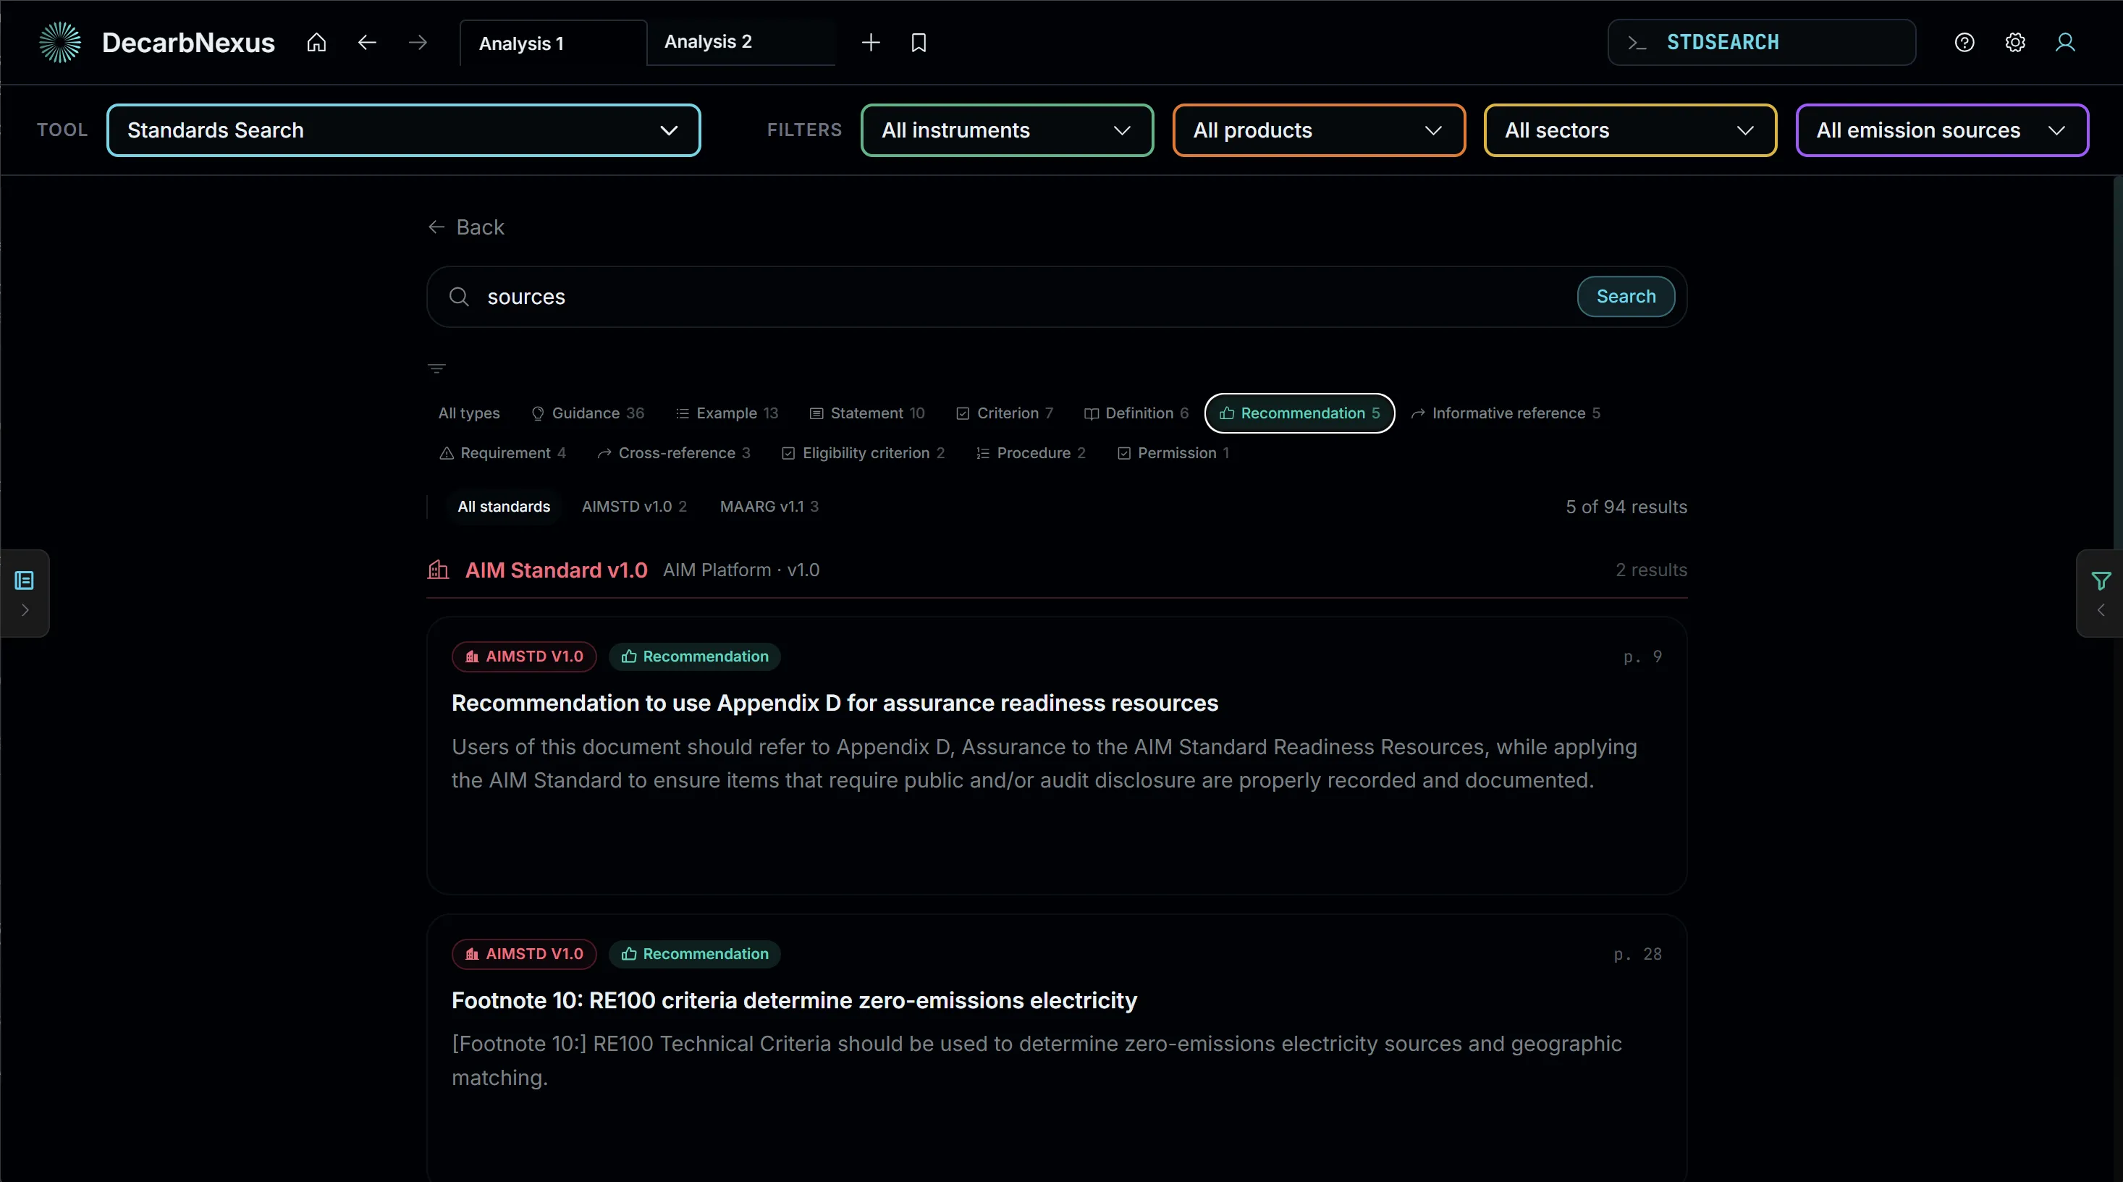Click the DecarbNexus sunburst logo
Screen dimensions: 2123x1182
(60, 42)
